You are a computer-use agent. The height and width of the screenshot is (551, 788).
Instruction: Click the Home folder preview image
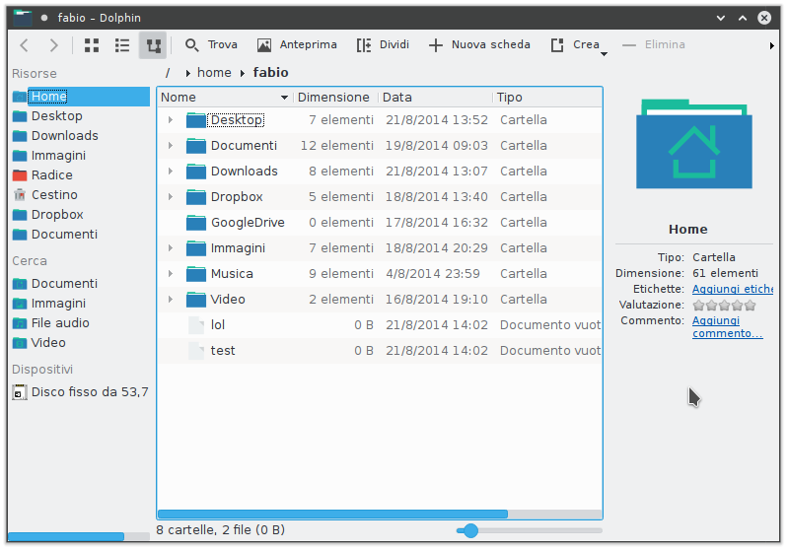[694, 144]
